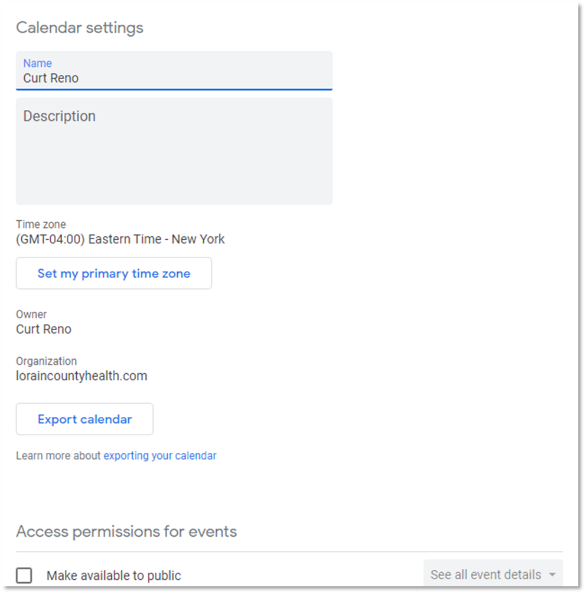Click the Access permissions for events heading

(126, 531)
